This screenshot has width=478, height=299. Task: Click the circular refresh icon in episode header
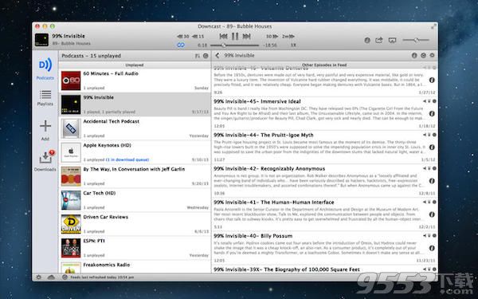point(423,56)
